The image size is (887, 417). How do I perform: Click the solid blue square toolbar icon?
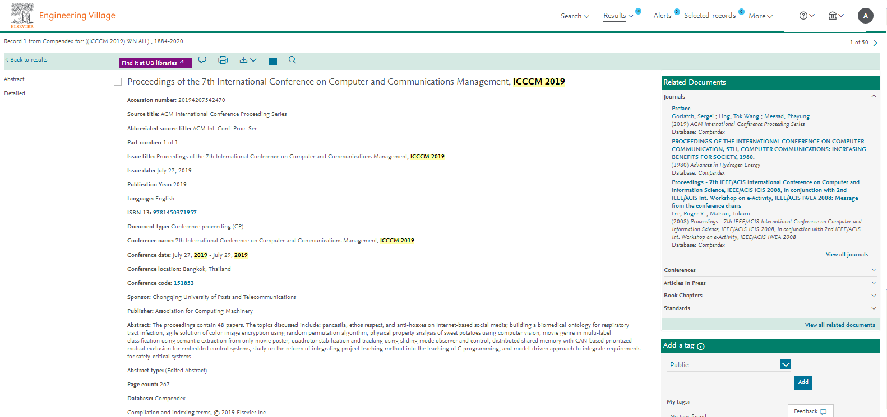273,62
